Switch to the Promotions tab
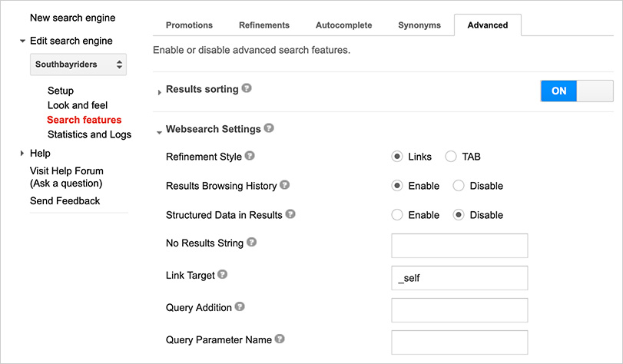The image size is (623, 364). click(x=190, y=25)
